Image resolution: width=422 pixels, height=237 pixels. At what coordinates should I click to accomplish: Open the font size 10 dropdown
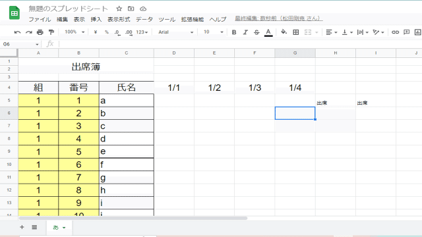214,32
